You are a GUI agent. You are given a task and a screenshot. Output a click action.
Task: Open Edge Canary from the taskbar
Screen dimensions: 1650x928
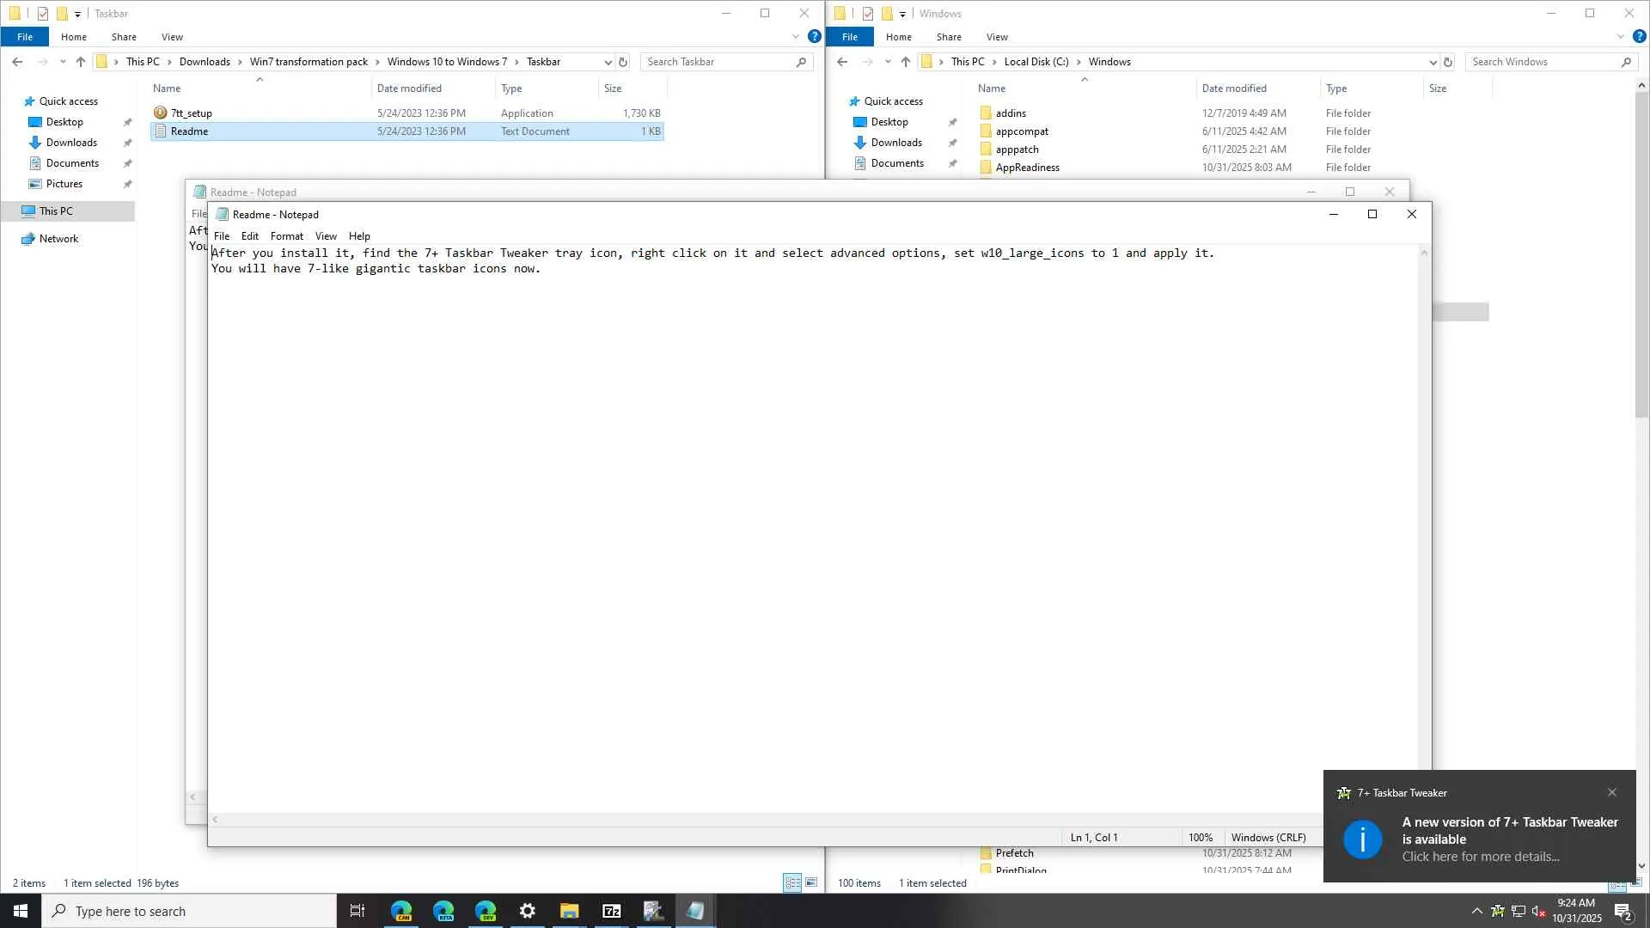click(401, 911)
